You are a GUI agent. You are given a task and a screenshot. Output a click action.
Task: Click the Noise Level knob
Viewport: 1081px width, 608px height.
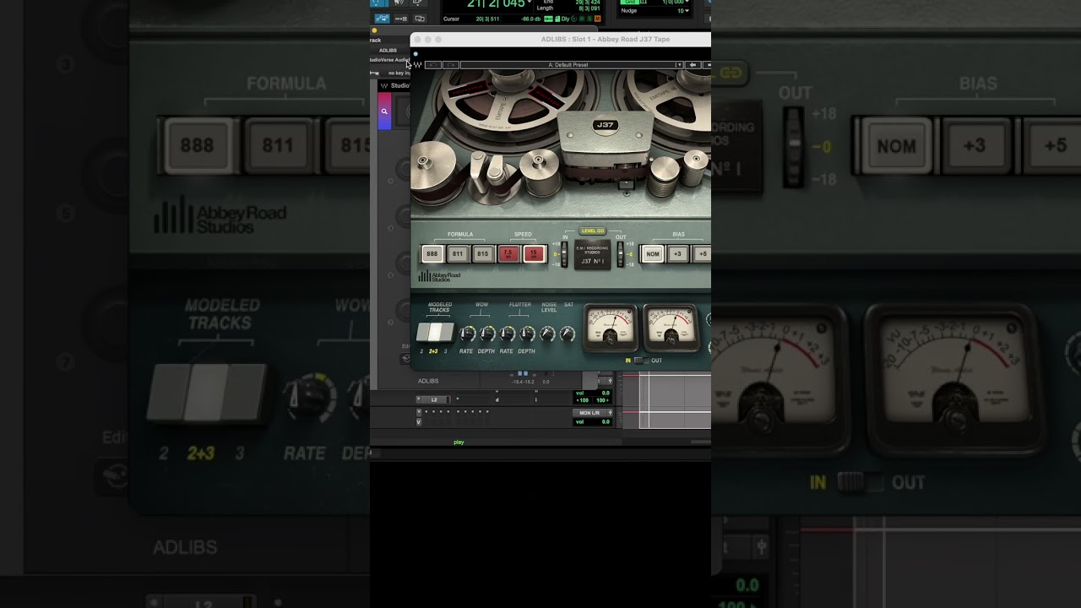(547, 334)
